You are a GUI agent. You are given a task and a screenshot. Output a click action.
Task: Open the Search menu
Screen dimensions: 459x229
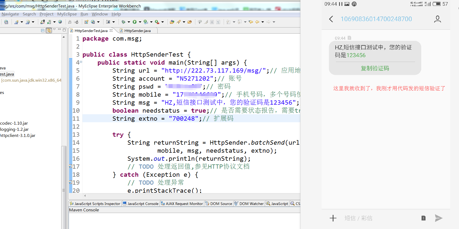(29, 14)
